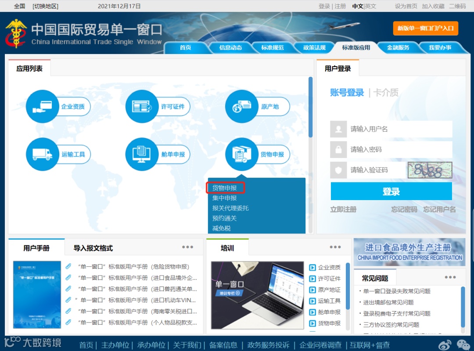Open 进出境邮包常见问题 FAQ
The image size is (474, 351).
(x=388, y=302)
